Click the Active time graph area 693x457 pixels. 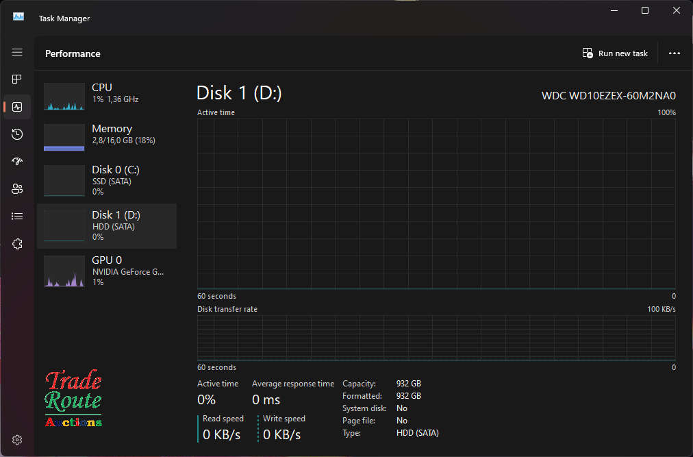tap(436, 203)
